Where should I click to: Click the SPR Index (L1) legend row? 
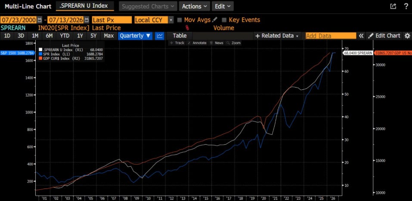[x=71, y=54]
